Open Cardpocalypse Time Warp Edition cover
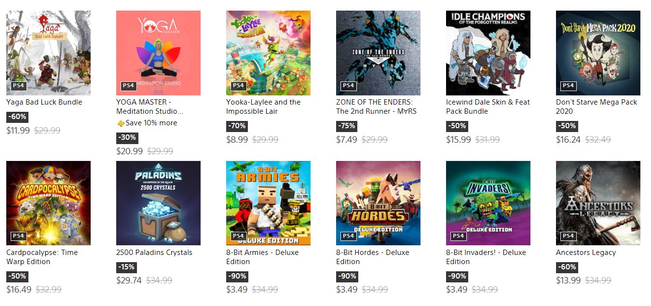The height and width of the screenshot is (306, 651). [48, 203]
